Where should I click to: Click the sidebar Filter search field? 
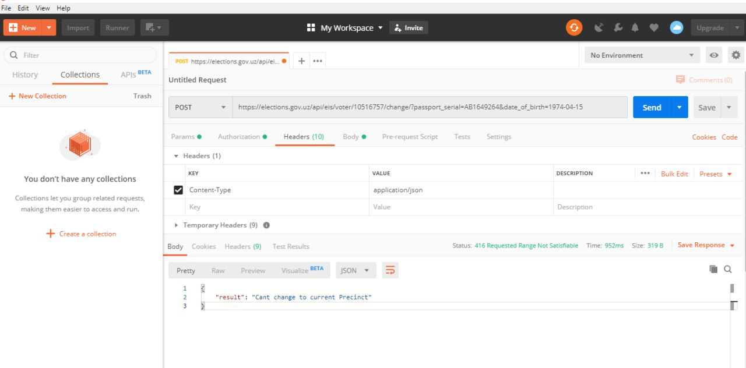coord(80,55)
